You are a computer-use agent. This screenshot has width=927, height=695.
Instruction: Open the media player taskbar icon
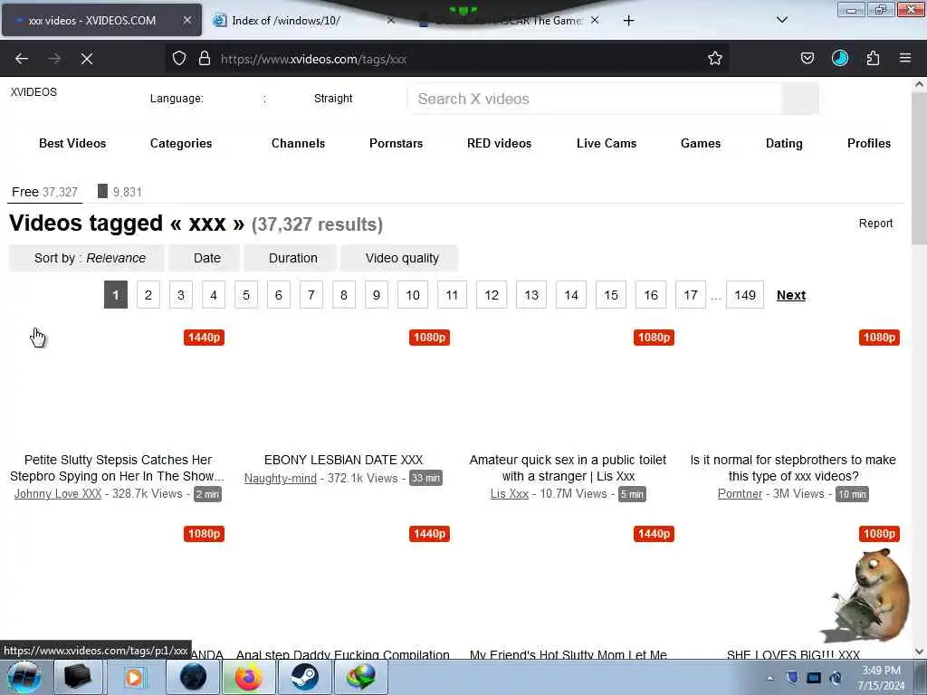(134, 677)
